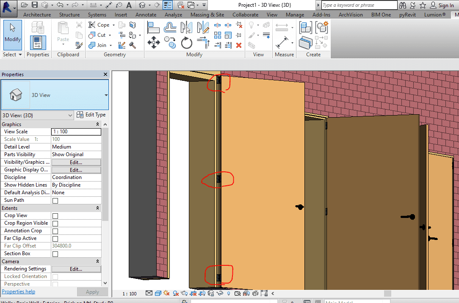Enable the Sun Path checkbox
Screen dimensions: 459x303
pyautogui.click(x=55, y=201)
